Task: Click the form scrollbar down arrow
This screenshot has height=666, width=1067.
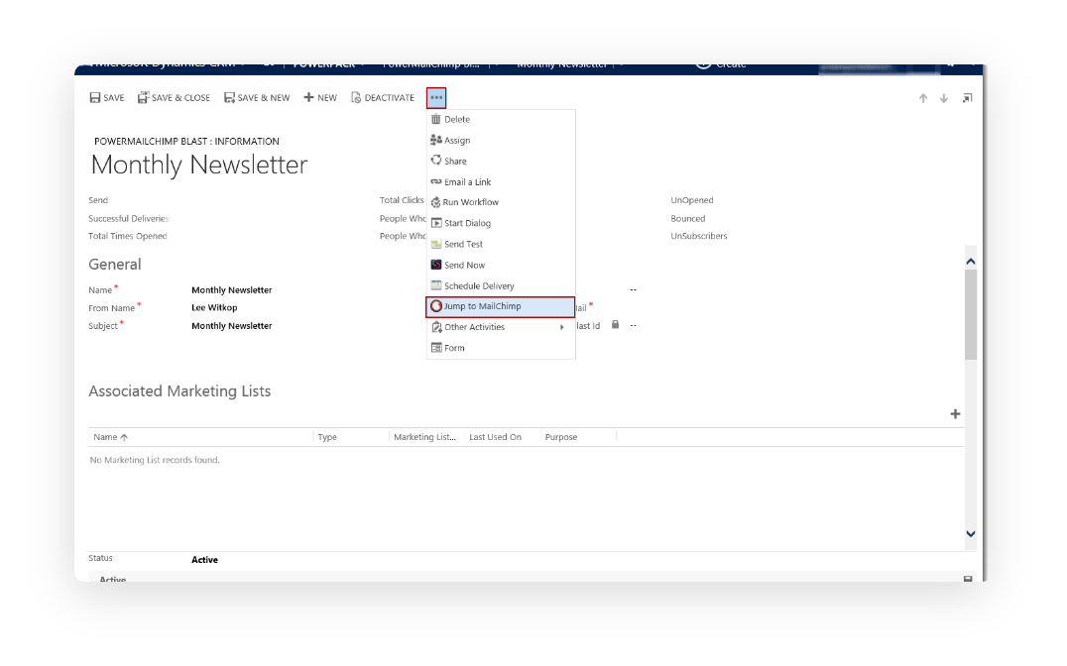Action: 971,534
